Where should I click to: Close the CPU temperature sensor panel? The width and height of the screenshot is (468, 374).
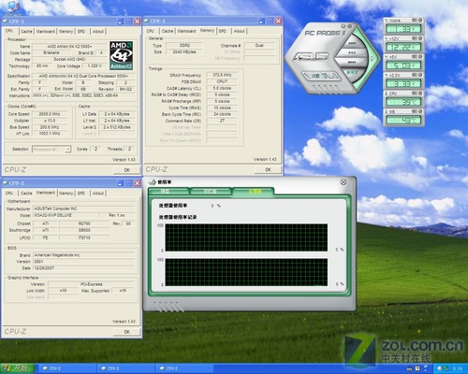pos(420,93)
